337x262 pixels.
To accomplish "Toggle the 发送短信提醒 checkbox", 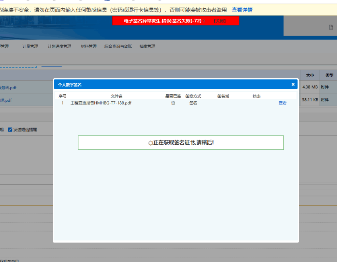I will tap(10, 130).
